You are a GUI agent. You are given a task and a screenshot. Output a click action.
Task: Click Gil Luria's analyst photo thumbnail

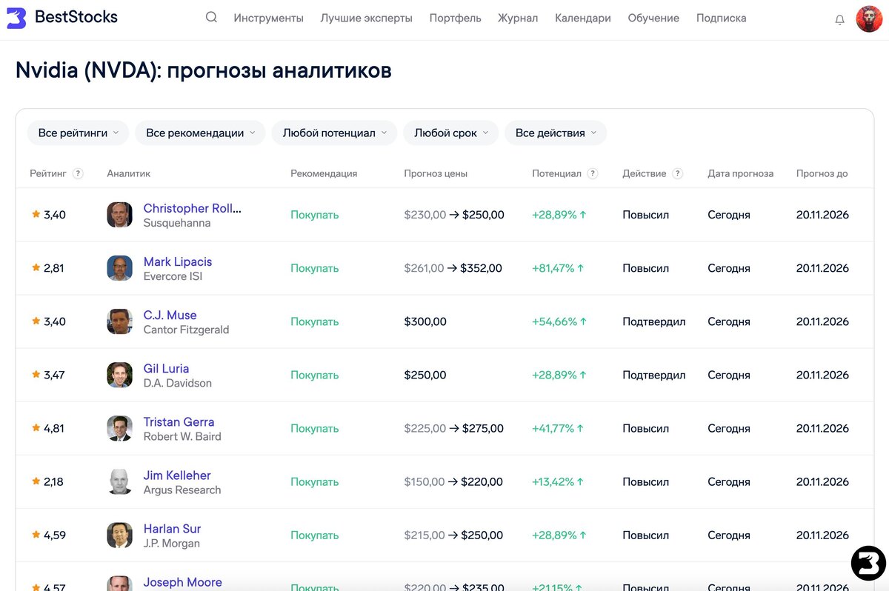[x=119, y=375]
